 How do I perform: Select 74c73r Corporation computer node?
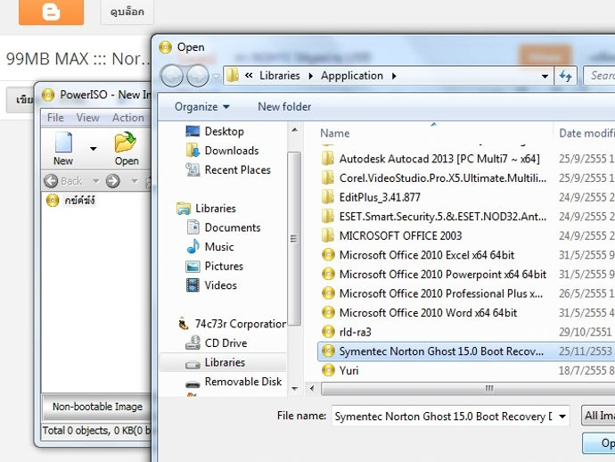point(232,324)
